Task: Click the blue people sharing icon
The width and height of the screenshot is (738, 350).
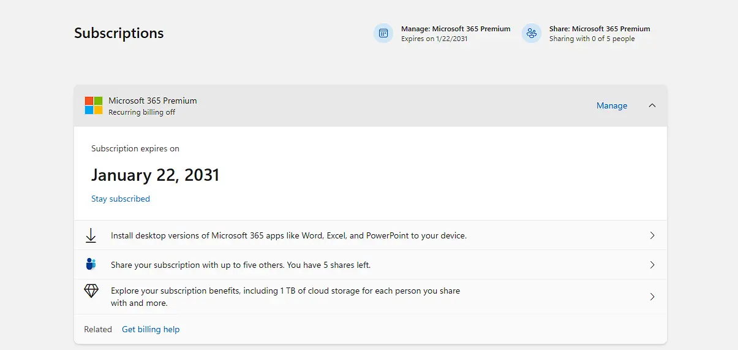Action: (x=91, y=264)
